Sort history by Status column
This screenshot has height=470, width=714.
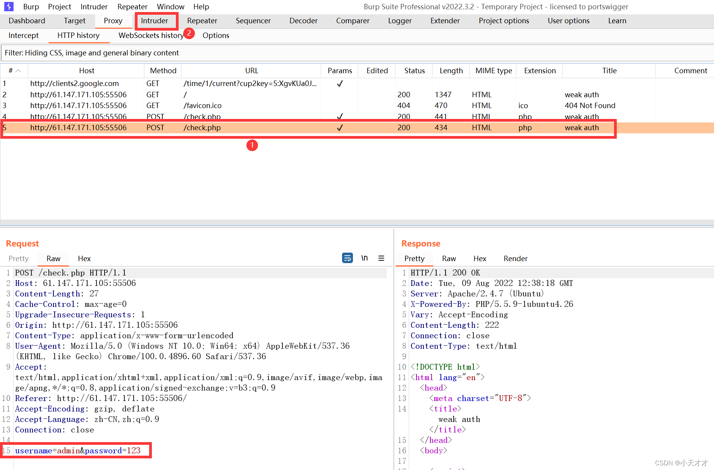(415, 71)
